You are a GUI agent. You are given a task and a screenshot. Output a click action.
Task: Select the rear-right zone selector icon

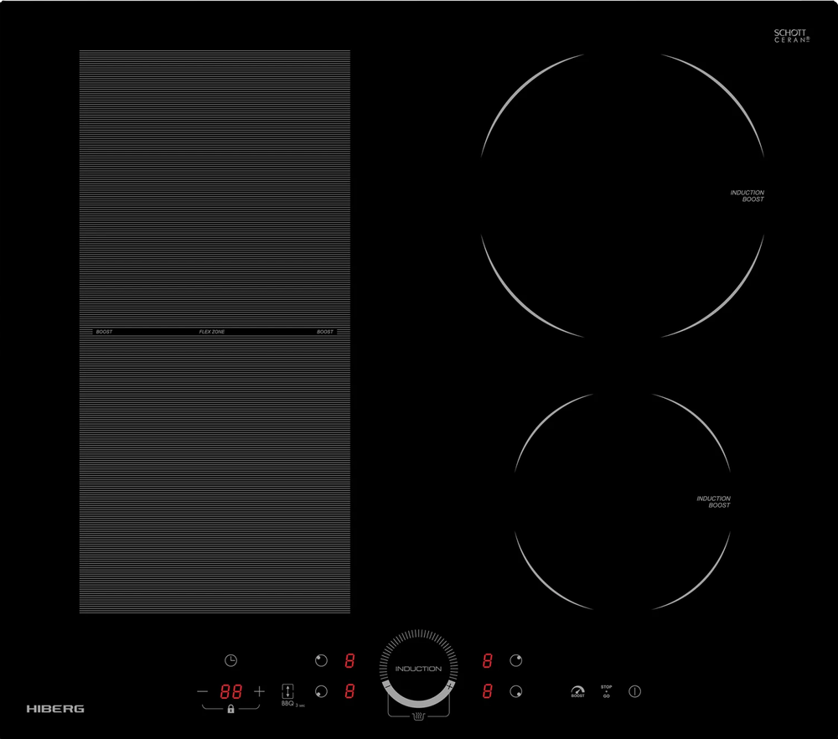516,660
